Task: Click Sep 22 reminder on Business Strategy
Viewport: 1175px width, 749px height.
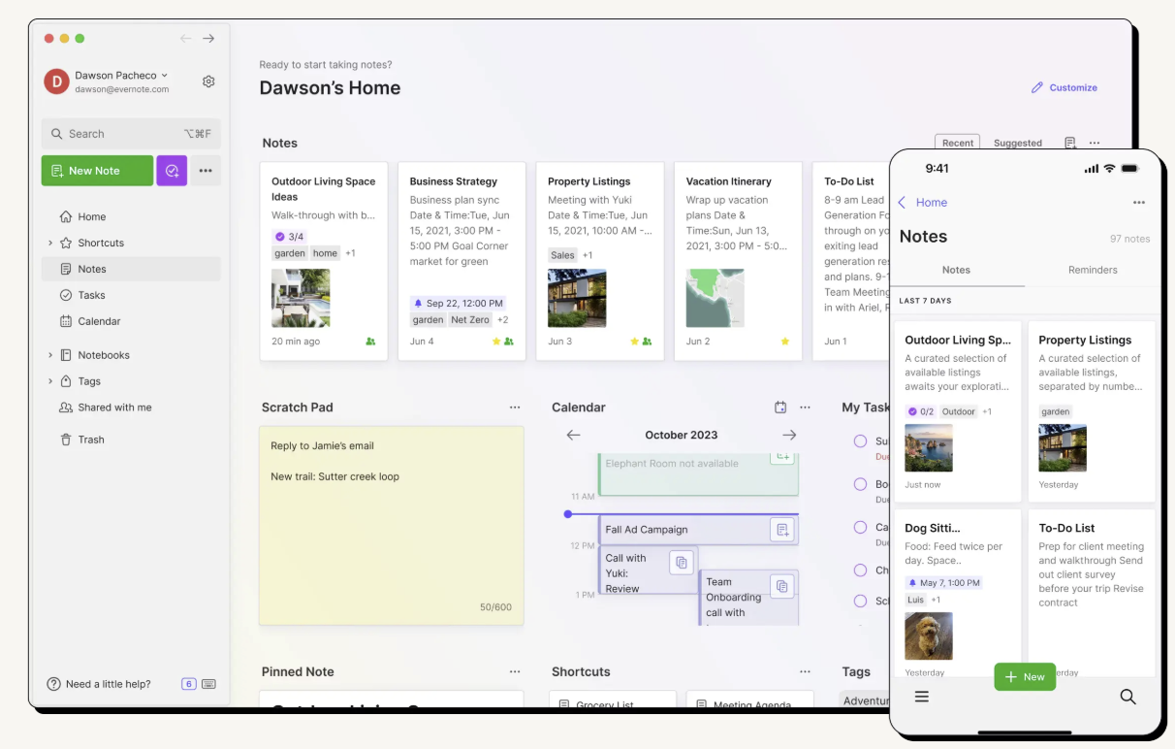Action: pyautogui.click(x=458, y=303)
